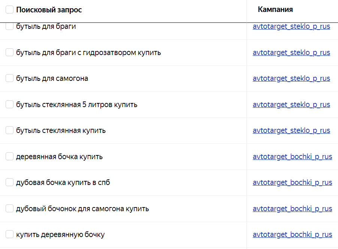Image resolution: width=338 pixels, height=249 pixels.
Task: Check the 'дубовая бочка купить в спб' box
Action: pyautogui.click(x=9, y=182)
